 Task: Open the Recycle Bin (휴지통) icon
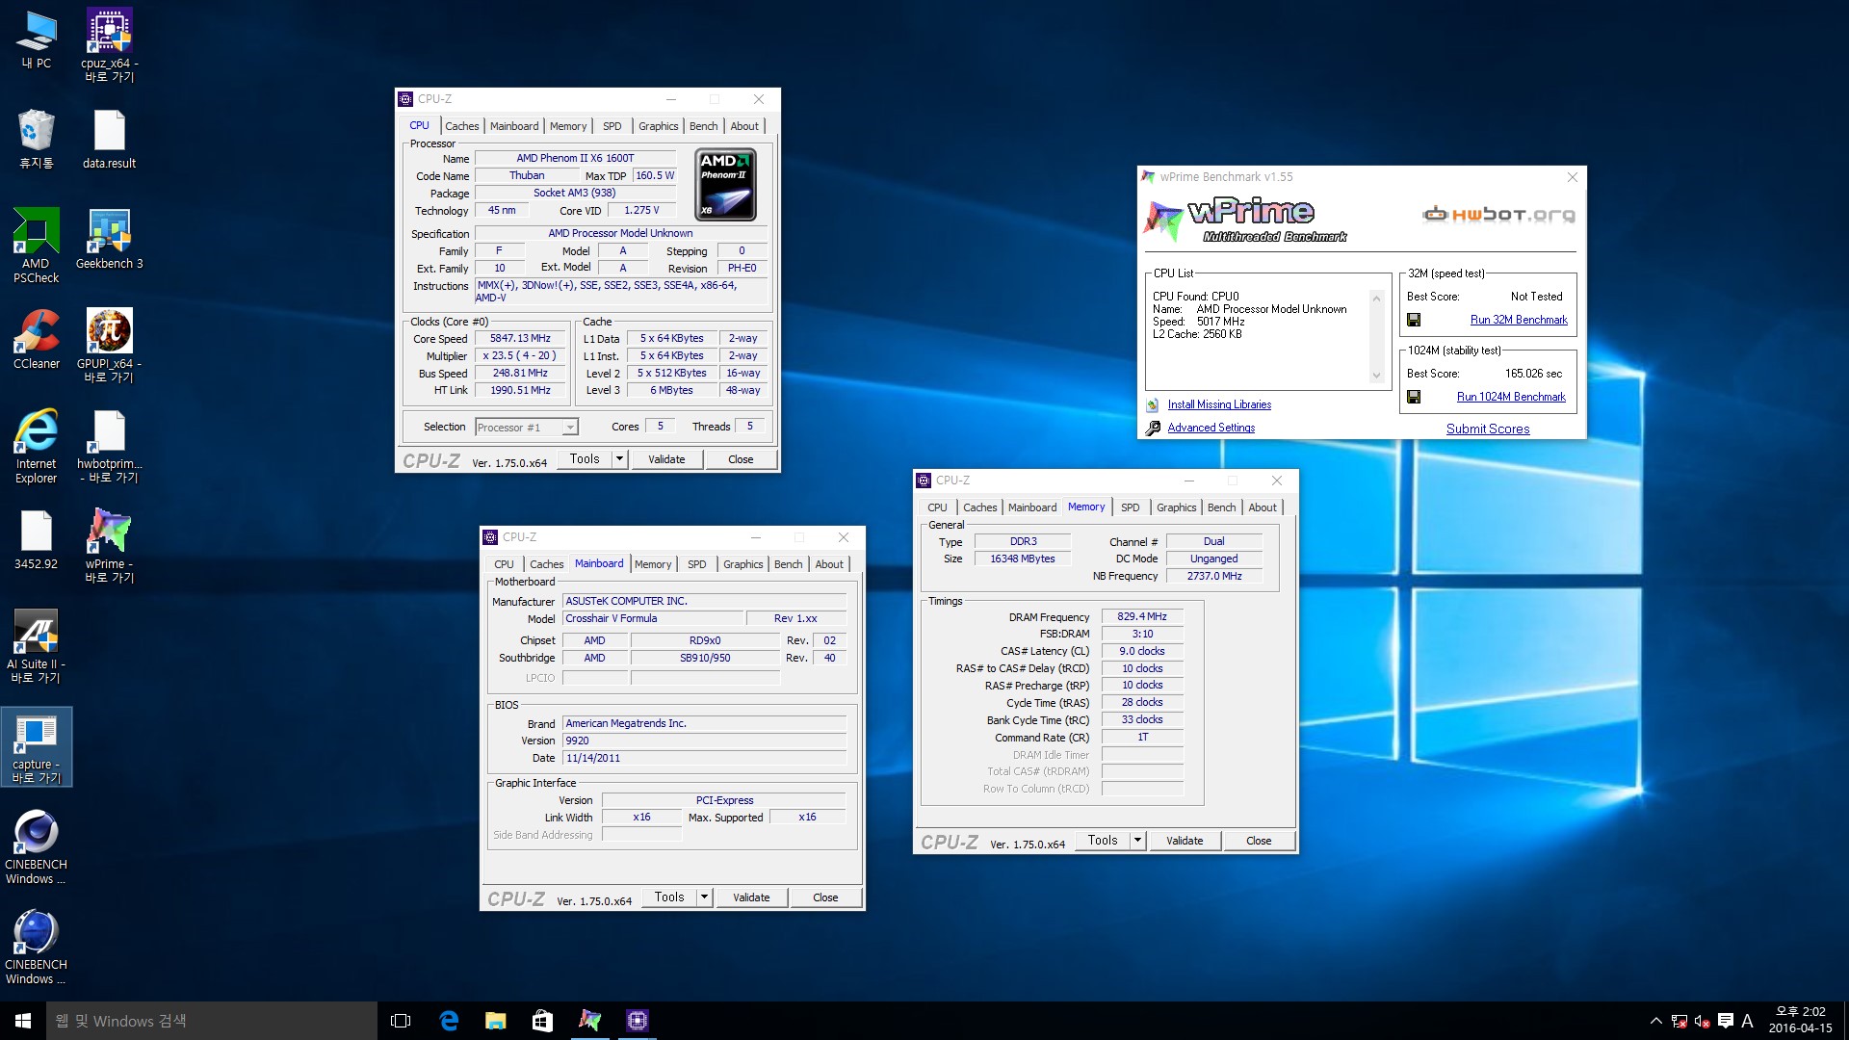click(37, 139)
